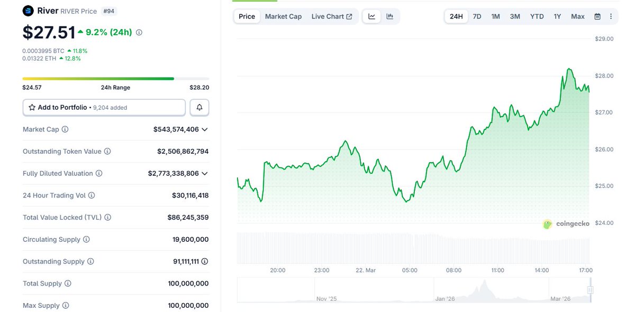Open the chart three-dot options menu
635x312 pixels.
tap(611, 16)
